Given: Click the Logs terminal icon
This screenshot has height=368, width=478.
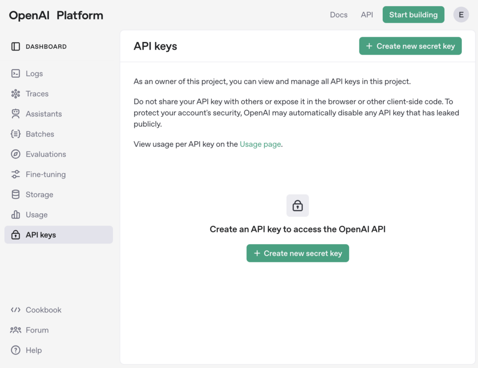Looking at the screenshot, I should [x=15, y=73].
